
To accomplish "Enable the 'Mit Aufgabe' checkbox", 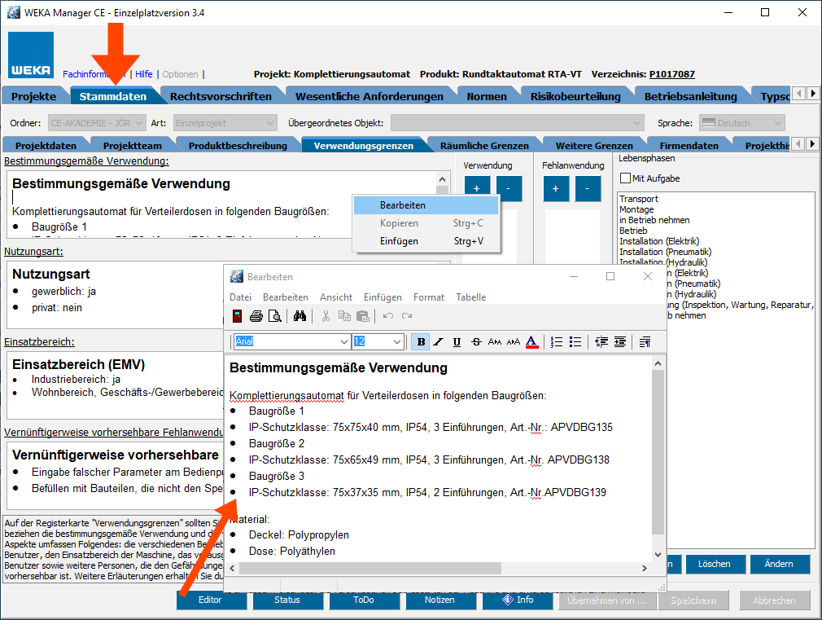I will tap(625, 178).
